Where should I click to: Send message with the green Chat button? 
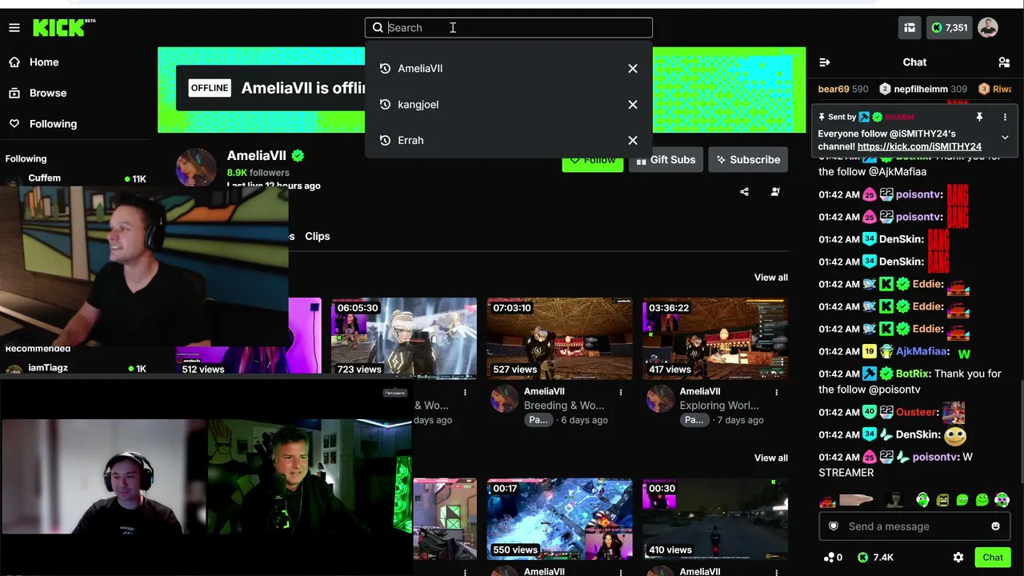pyautogui.click(x=993, y=558)
